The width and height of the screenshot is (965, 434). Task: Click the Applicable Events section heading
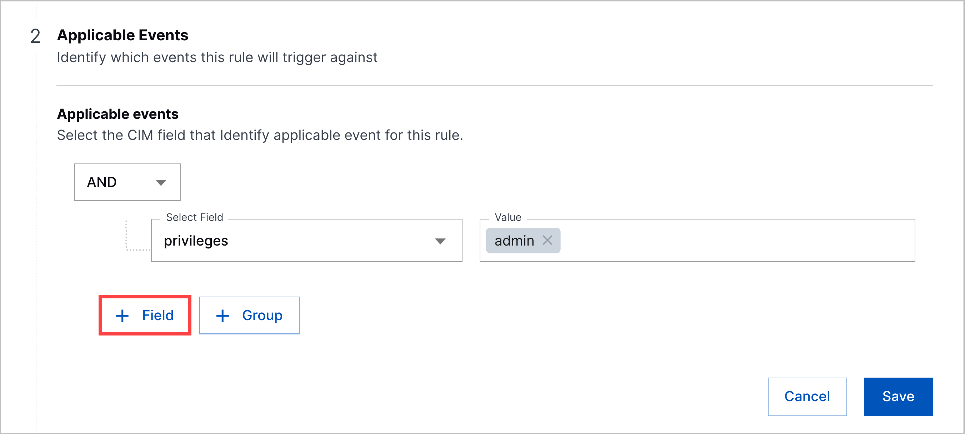click(x=122, y=35)
